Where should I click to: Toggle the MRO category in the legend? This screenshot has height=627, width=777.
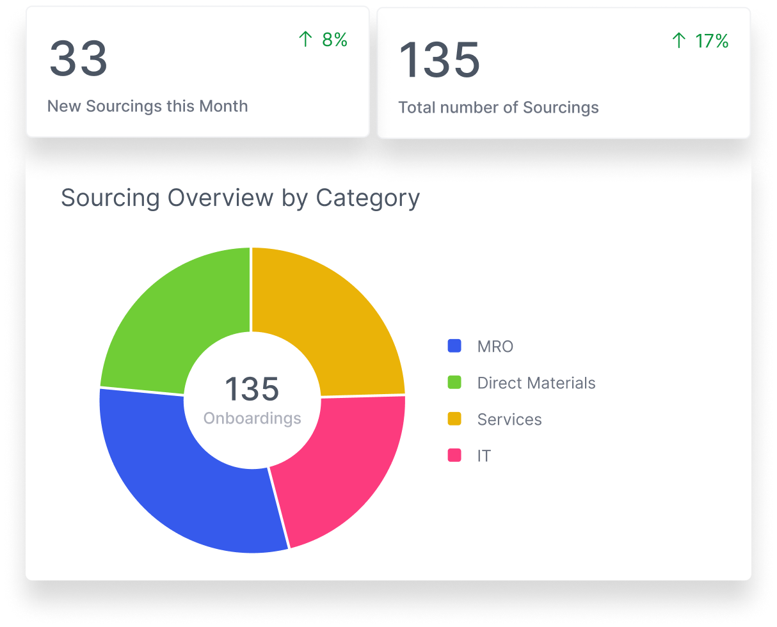tap(495, 346)
